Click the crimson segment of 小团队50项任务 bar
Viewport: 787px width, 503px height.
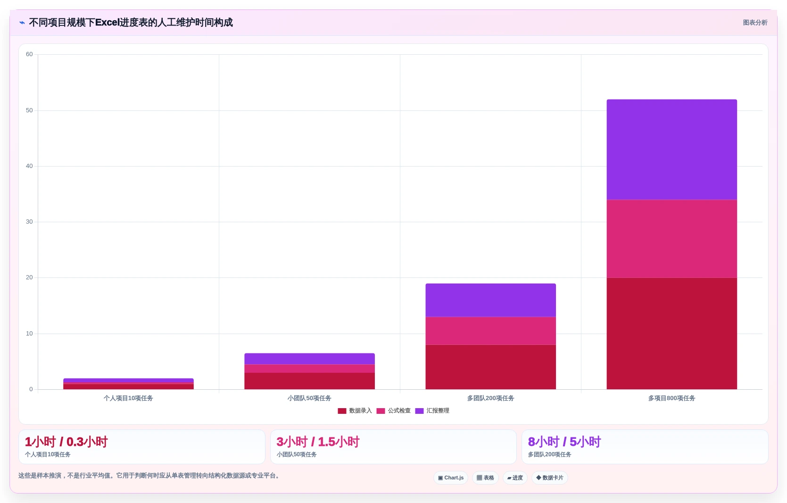coord(309,381)
